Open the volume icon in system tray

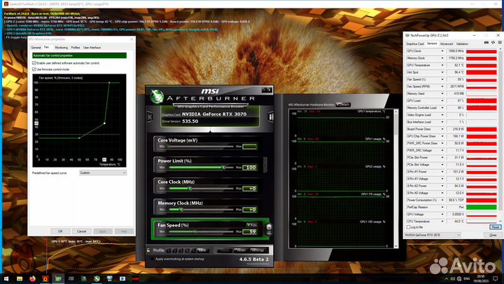[x=453, y=278]
